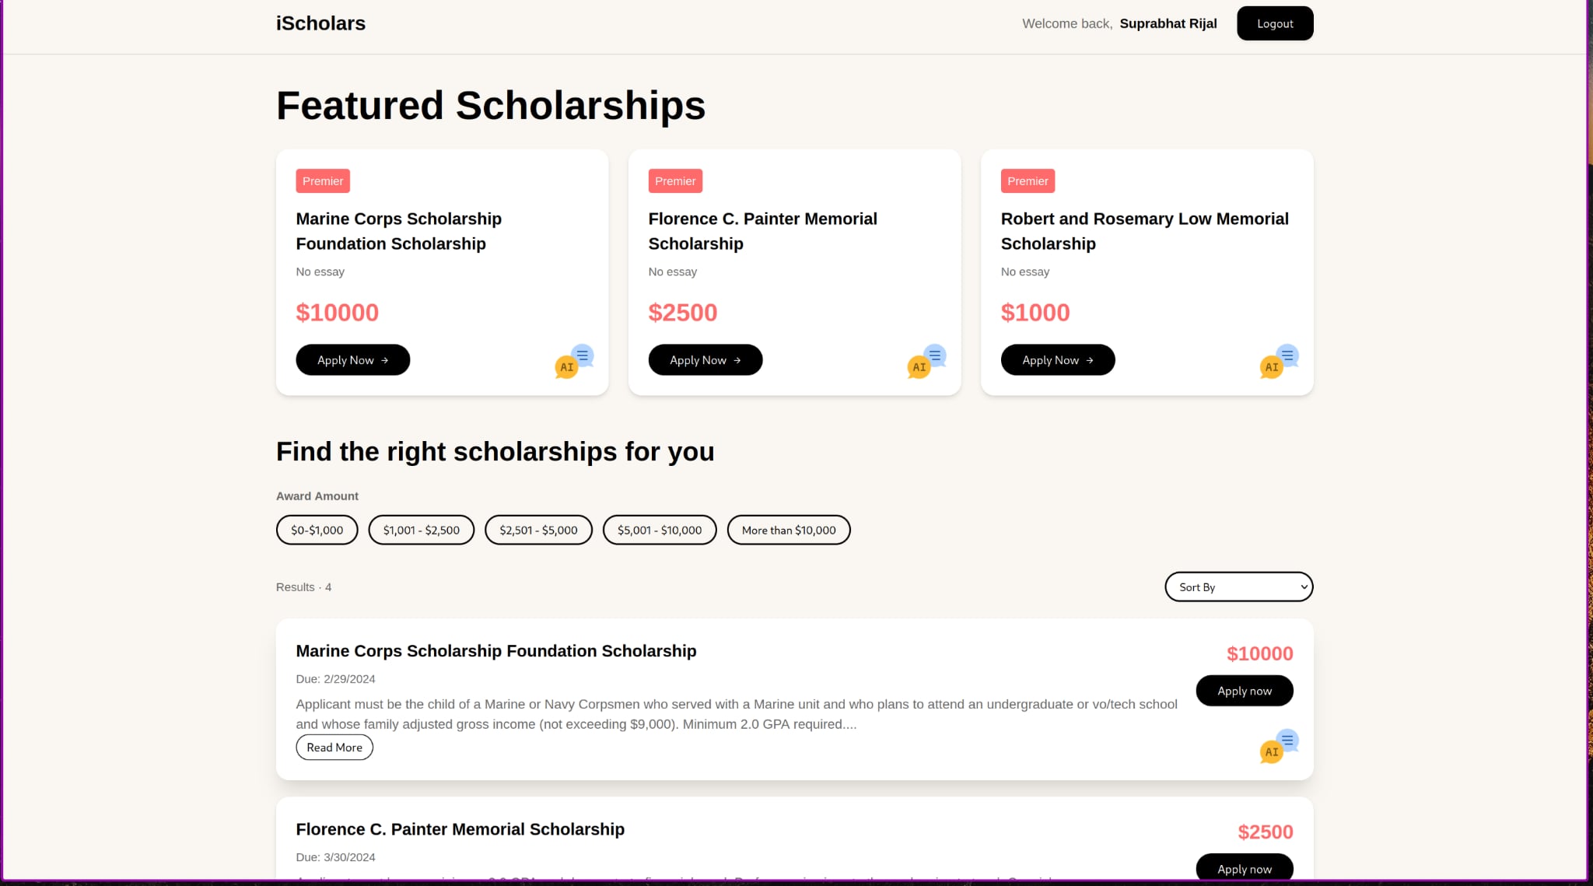Screen dimensions: 1593x886
Task: Enable the More than $10,000 filter
Action: pyautogui.click(x=788, y=530)
